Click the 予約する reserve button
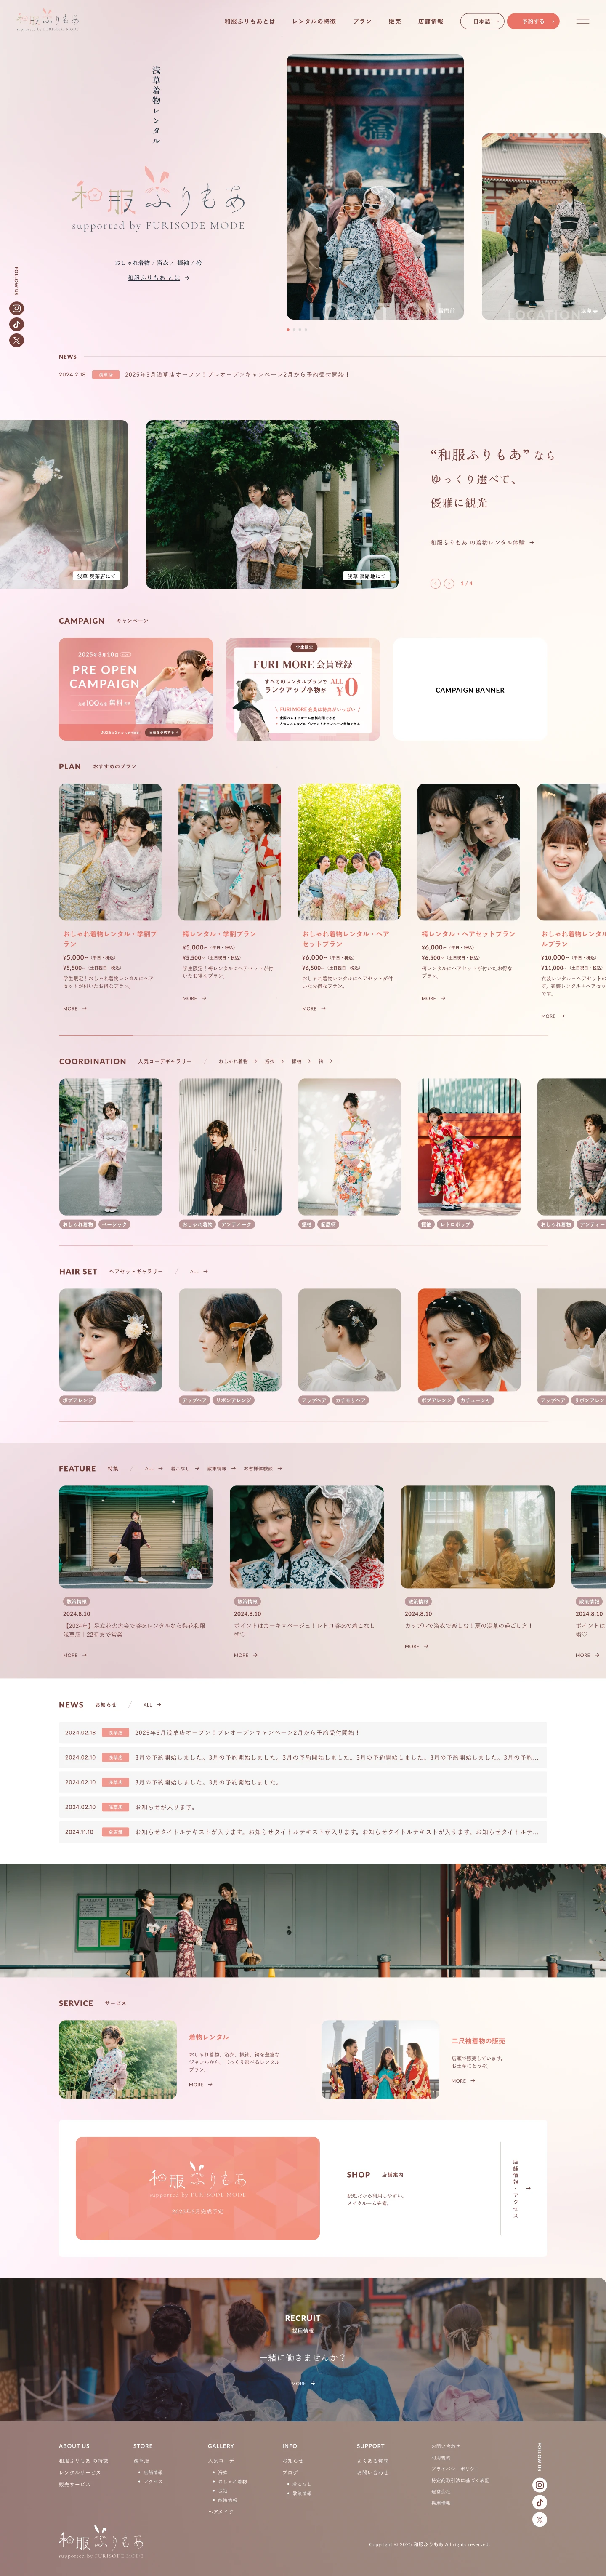 pos(533,21)
